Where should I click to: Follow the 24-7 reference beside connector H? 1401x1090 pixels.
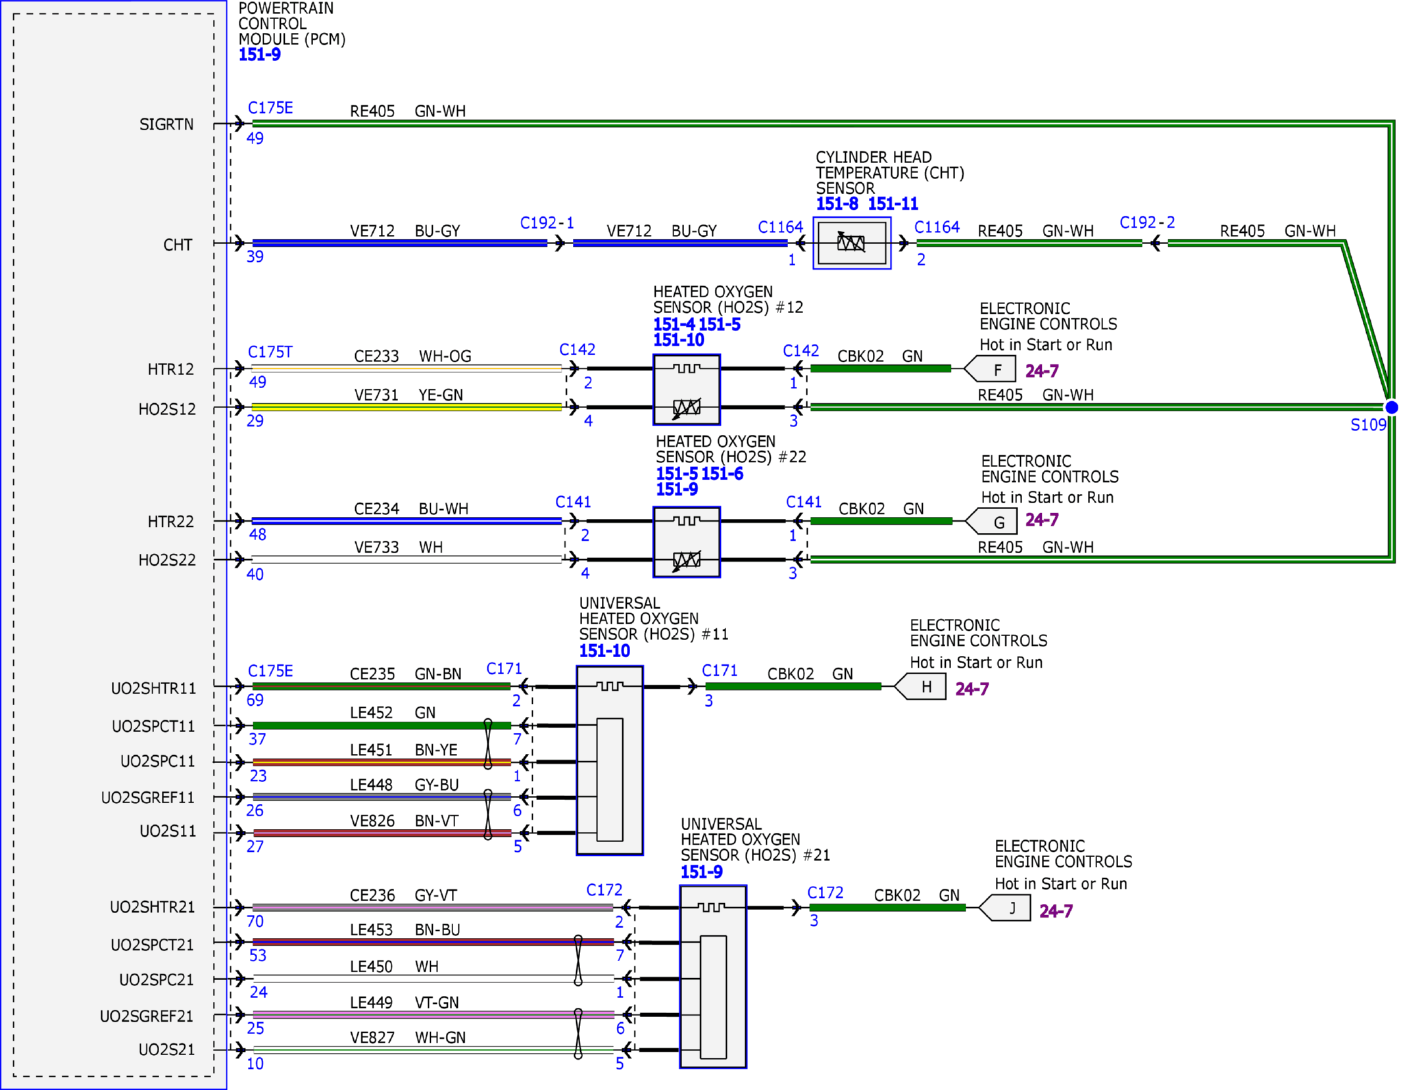[x=971, y=689]
